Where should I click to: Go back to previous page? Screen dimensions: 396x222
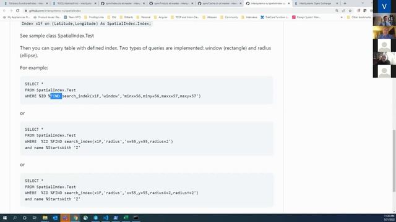pos(4,10)
